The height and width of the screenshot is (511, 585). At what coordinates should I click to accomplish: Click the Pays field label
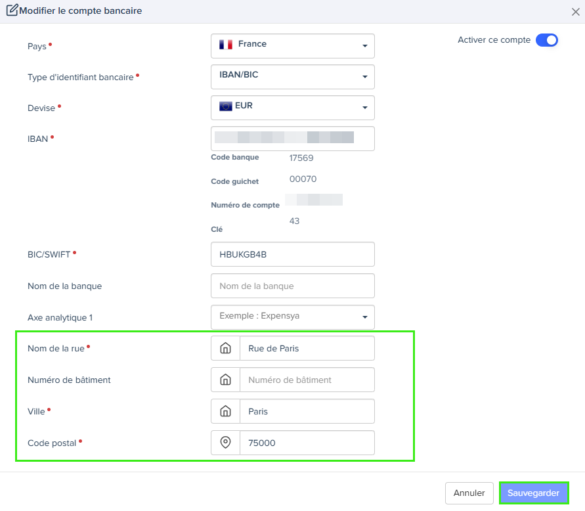click(37, 46)
